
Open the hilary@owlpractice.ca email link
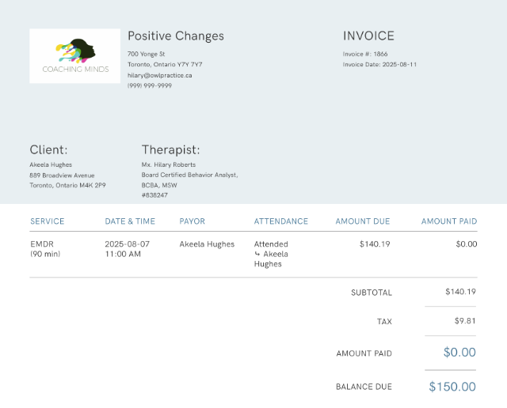coord(159,75)
